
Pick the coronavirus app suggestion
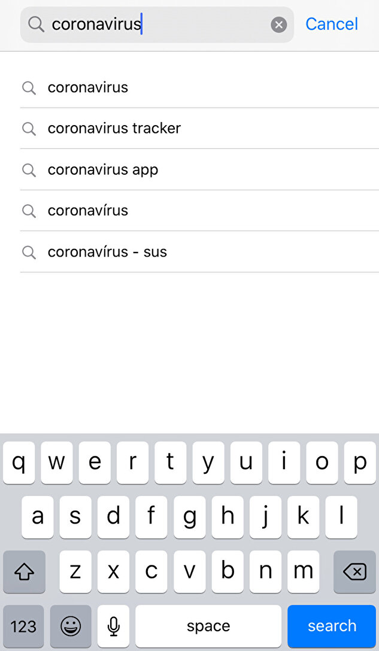(103, 170)
